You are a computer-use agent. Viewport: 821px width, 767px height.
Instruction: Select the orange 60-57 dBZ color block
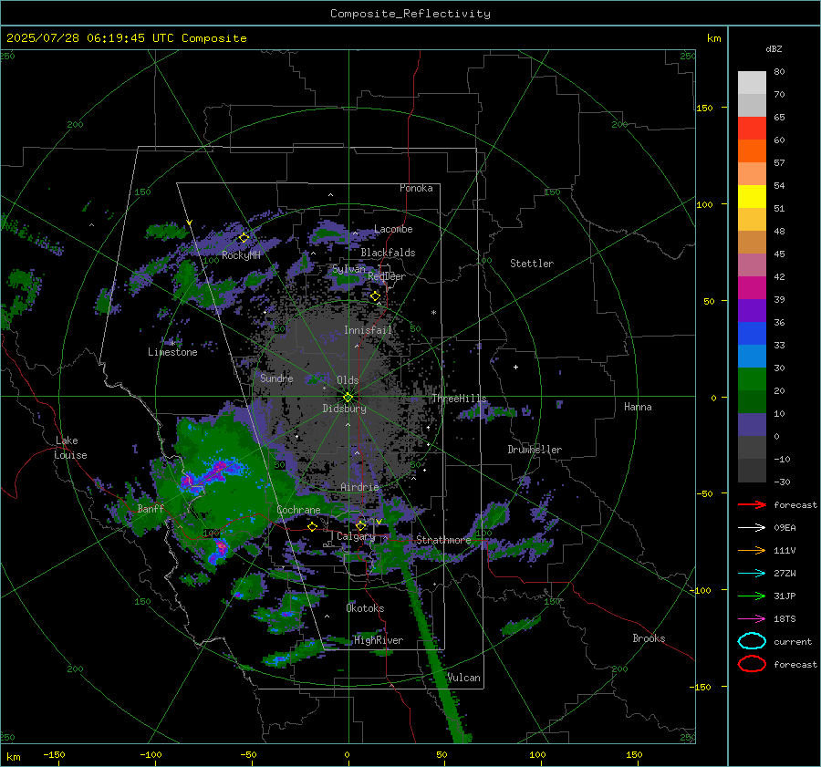(x=752, y=151)
